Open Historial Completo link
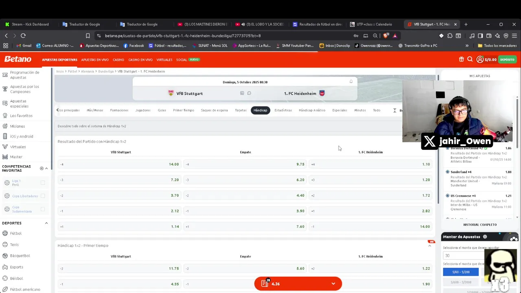Image resolution: width=521 pixels, height=293 pixels. pyautogui.click(x=480, y=225)
